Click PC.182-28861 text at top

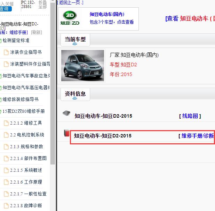28,5
